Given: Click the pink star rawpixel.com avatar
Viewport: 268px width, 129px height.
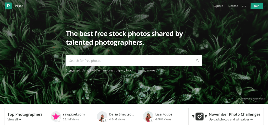Looking at the screenshot, I should pyautogui.click(x=56, y=117).
